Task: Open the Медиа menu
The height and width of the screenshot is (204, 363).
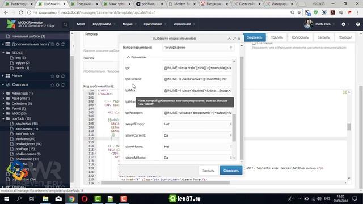Action: point(129,24)
